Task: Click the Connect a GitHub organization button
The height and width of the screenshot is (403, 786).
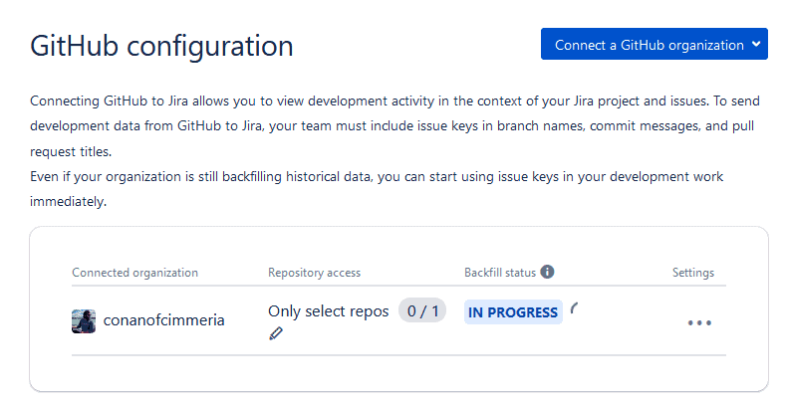Action: 654,44
